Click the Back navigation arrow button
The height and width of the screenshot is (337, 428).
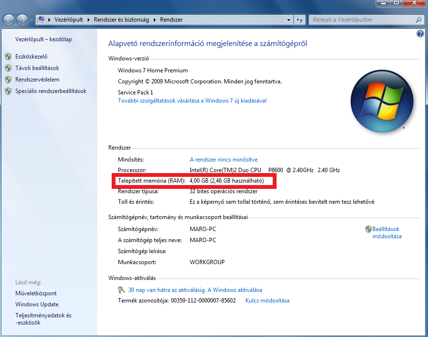point(9,20)
